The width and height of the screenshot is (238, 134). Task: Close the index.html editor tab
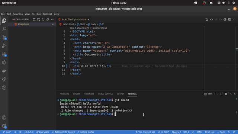(x=89, y=20)
